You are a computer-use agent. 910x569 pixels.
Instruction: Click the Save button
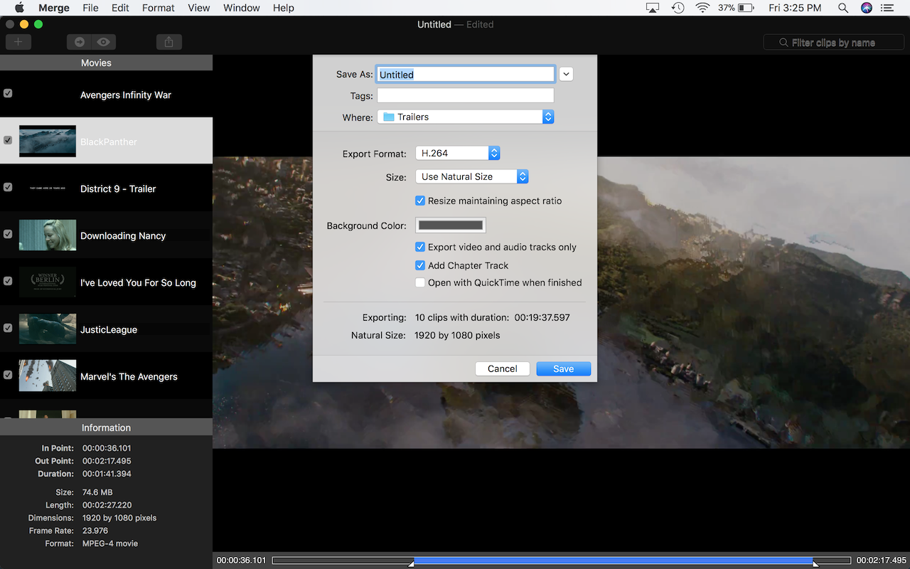[x=564, y=368]
